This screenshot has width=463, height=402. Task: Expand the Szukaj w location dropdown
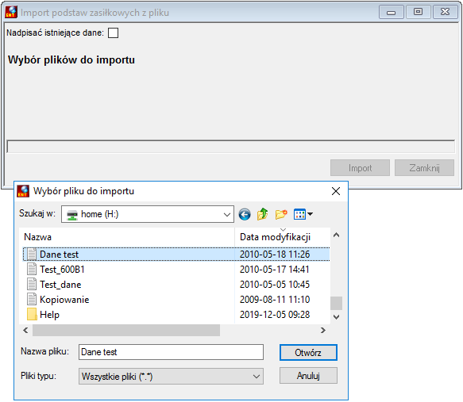tap(227, 214)
